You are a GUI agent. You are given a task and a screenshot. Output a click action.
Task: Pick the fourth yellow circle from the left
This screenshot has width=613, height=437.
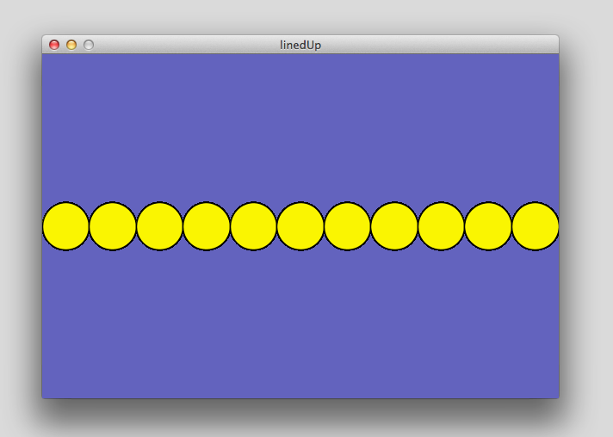[x=207, y=226]
